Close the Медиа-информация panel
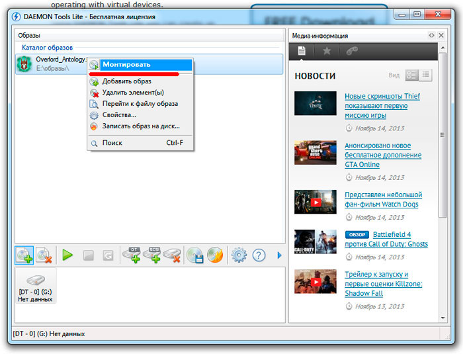 (x=441, y=35)
